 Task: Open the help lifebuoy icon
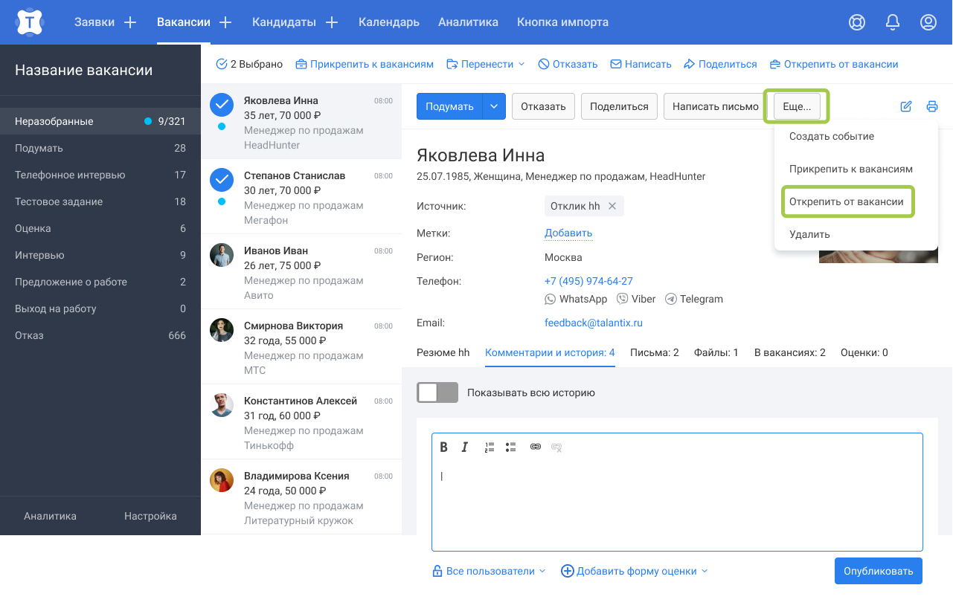[x=857, y=22]
